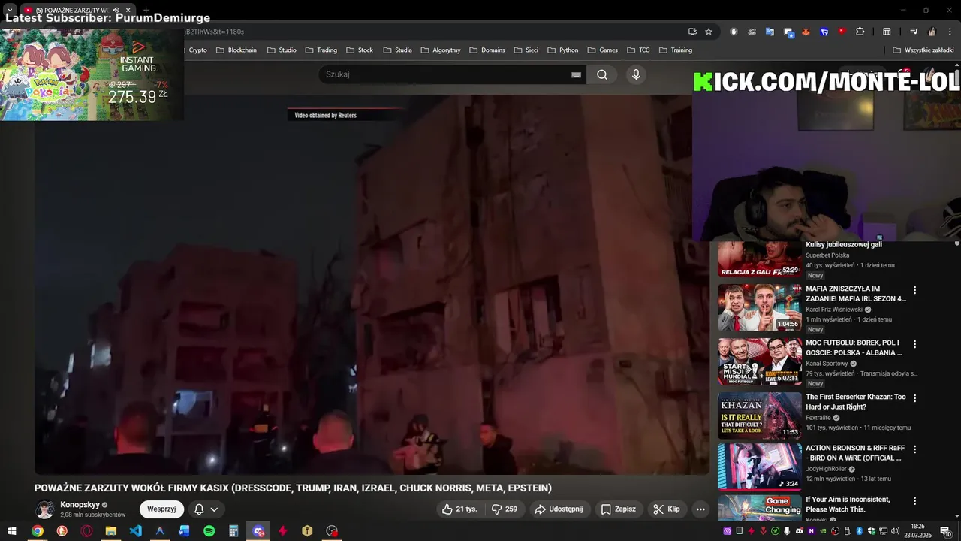Viewport: 961px width, 541px height.
Task: Open options menu for ACTION BRONSON video
Action: [x=914, y=449]
